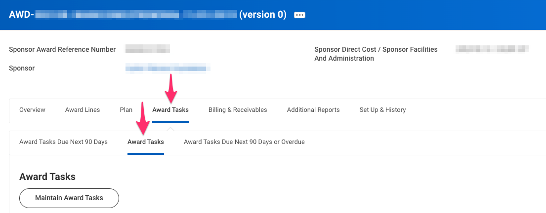This screenshot has width=546, height=213.
Task: Click the Maintain Award Tasks button
Action: coord(69,198)
